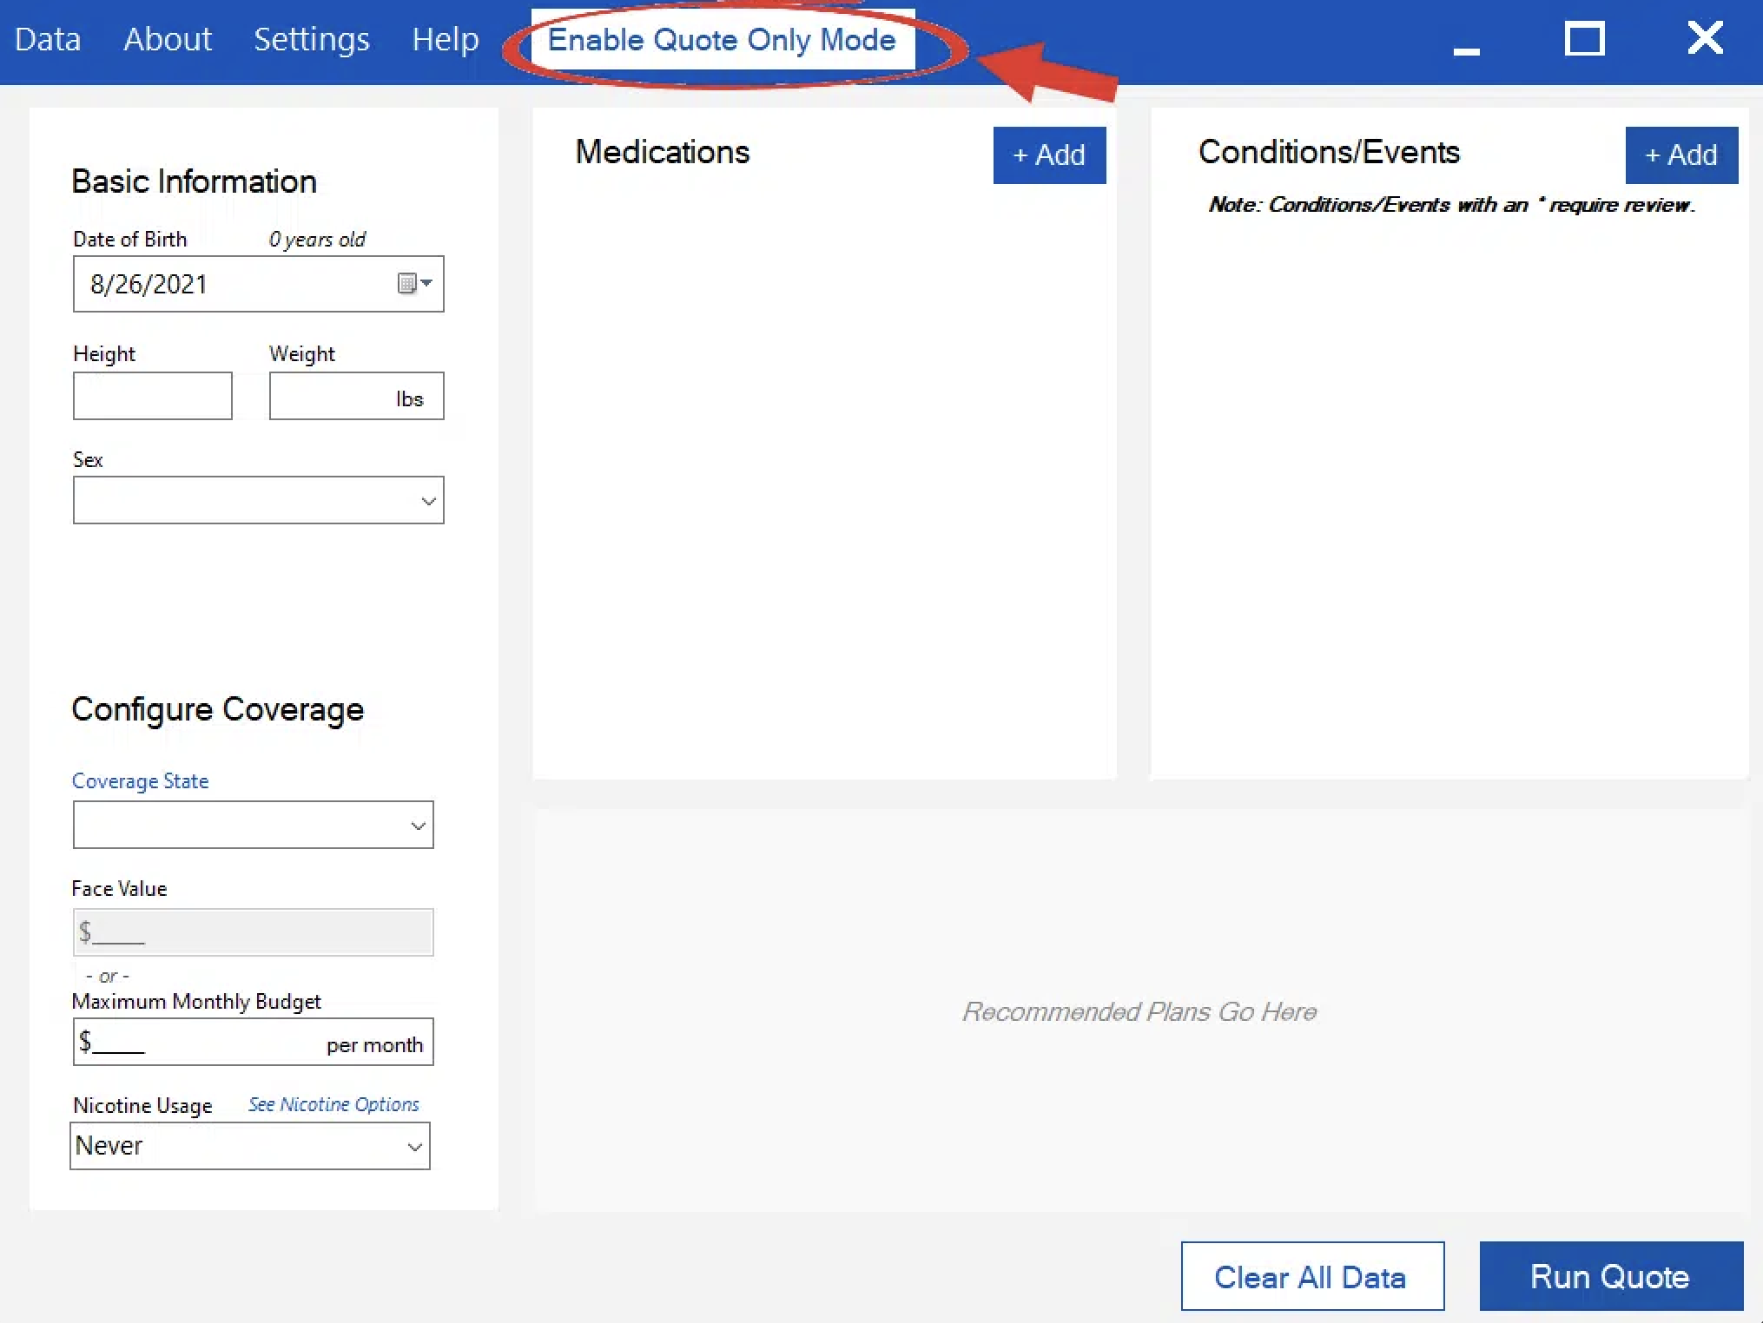Open the Help menu
Screen dimensions: 1763x1323
[445, 40]
